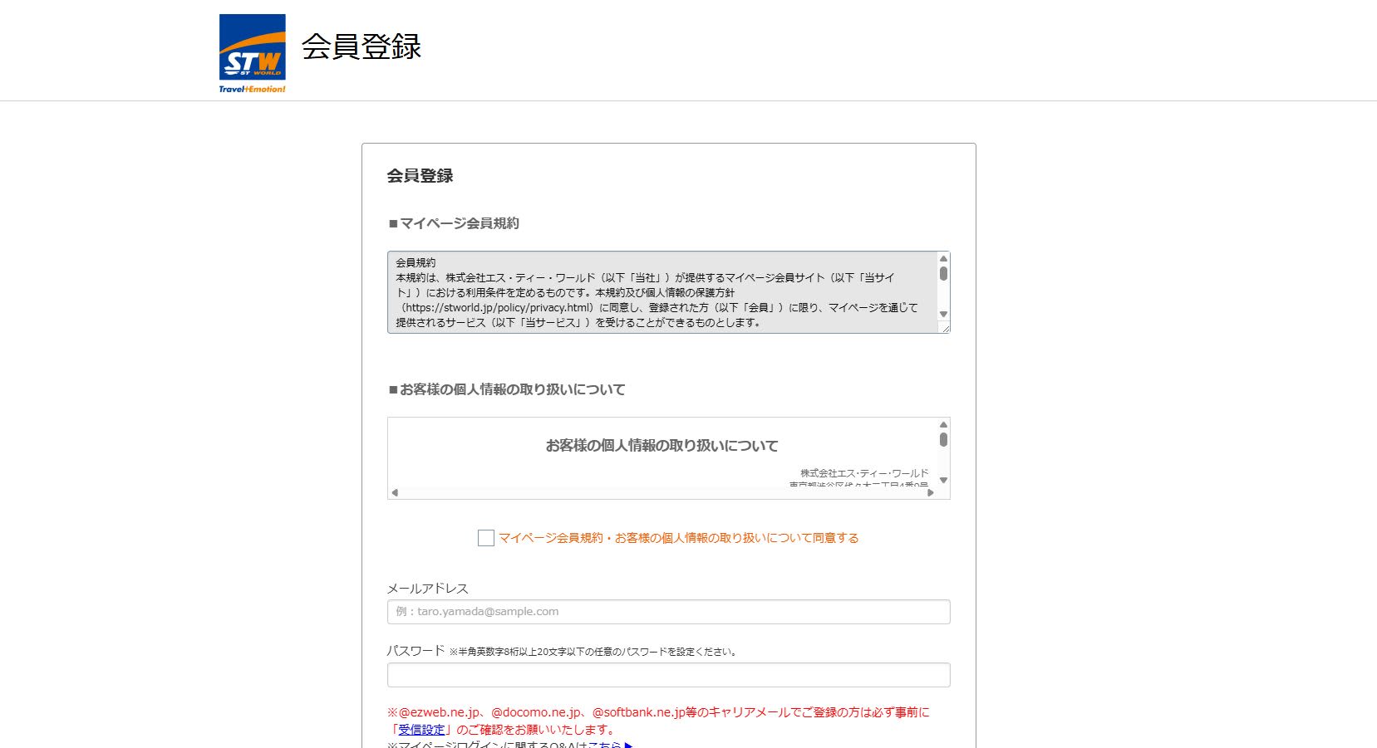Tick the agreement checkbox for 会員規約
1377x748 pixels.
tap(486, 538)
